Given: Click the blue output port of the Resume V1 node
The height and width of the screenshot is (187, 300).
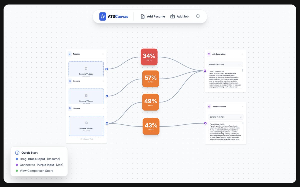Looking at the screenshot, I should [x=106, y=69].
